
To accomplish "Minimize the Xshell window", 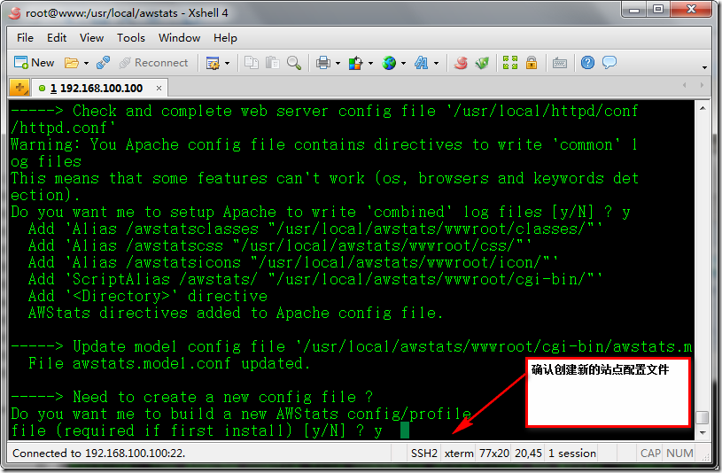I will pos(634,9).
